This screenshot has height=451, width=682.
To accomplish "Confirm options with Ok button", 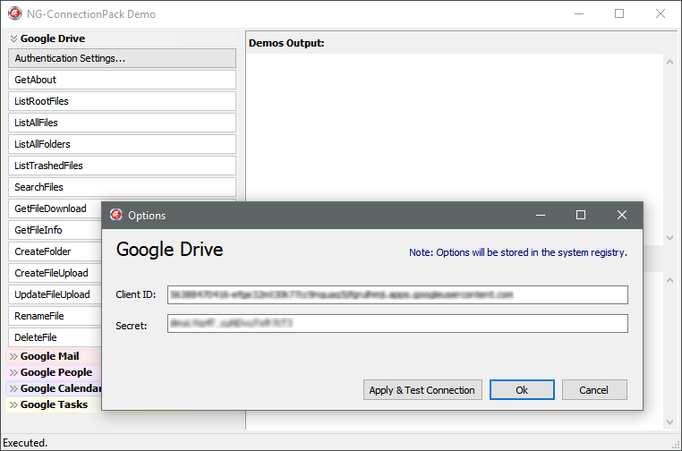I will (x=522, y=390).
